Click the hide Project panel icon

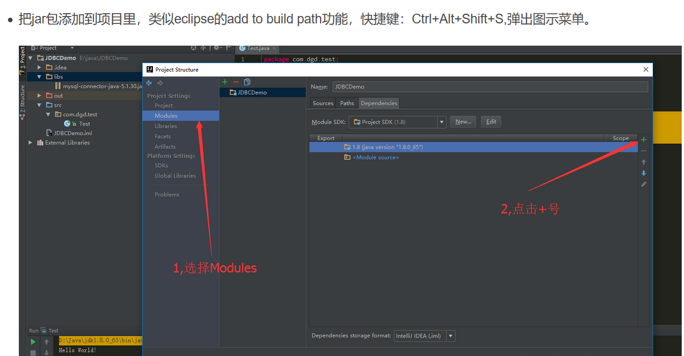tap(229, 48)
